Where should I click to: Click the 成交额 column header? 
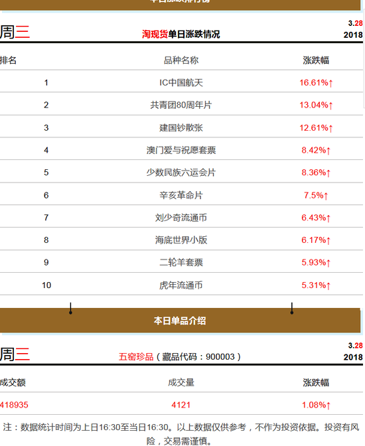13,382
